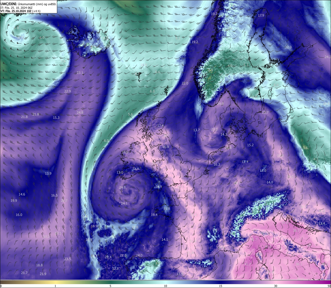The width and height of the screenshot is (331, 288).
Task: Click the 11.9 value label
Action: click(167, 208)
